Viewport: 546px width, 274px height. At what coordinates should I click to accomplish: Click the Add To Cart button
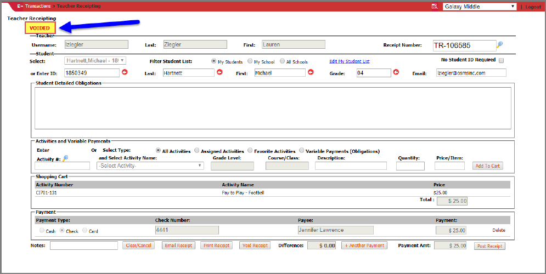(x=487, y=166)
